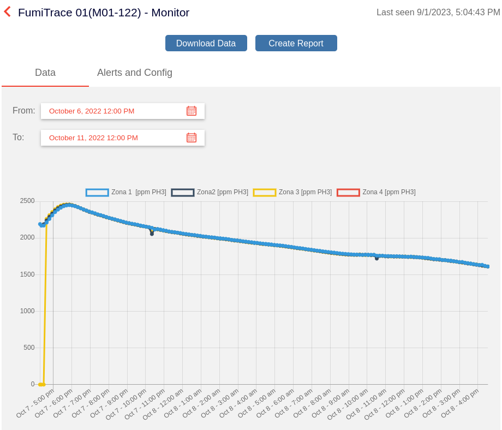
Task: Toggle the Zona 1 legend swatch
Action: click(x=97, y=192)
